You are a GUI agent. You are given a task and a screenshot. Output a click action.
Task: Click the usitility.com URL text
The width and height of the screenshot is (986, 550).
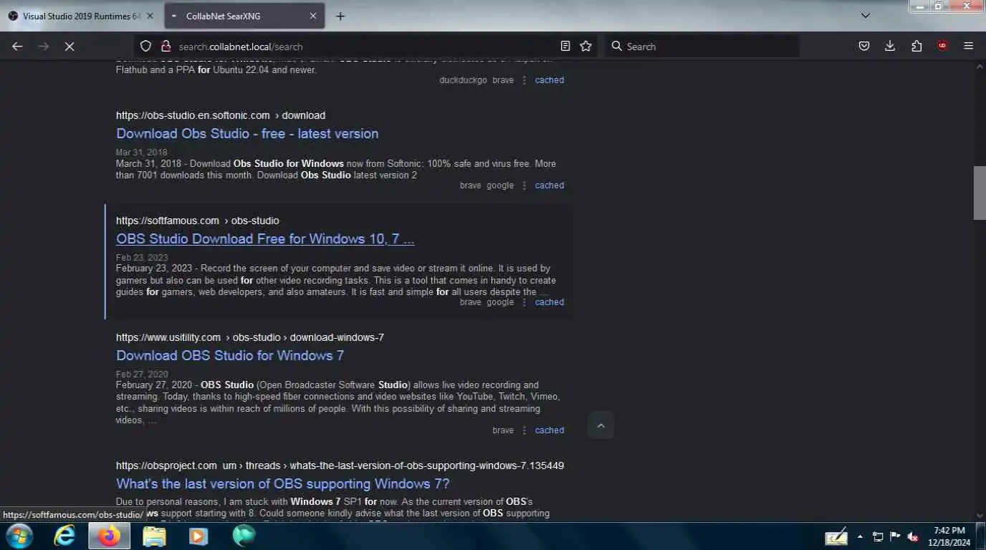(x=250, y=337)
